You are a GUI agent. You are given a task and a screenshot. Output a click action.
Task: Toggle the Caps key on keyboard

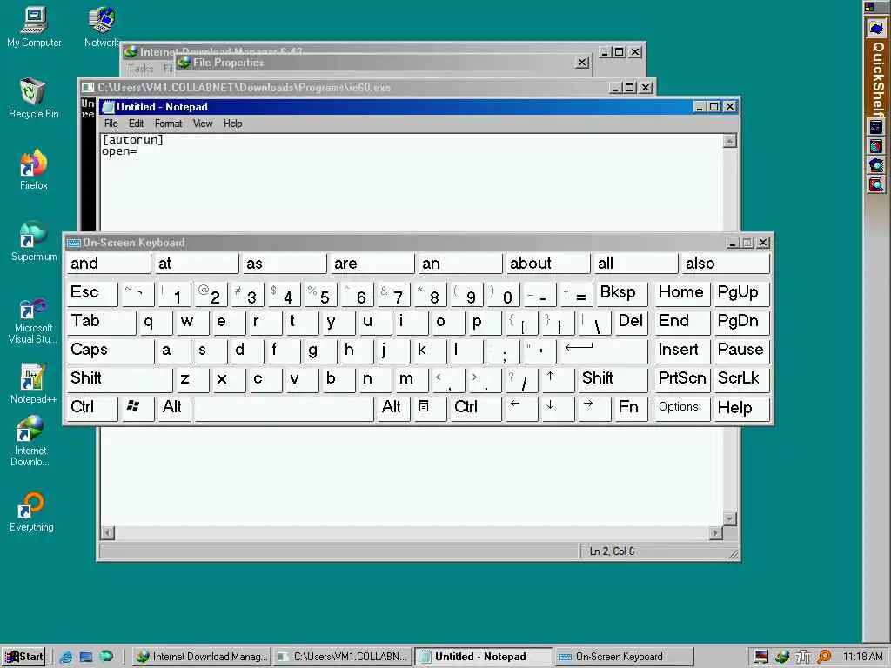111,350
